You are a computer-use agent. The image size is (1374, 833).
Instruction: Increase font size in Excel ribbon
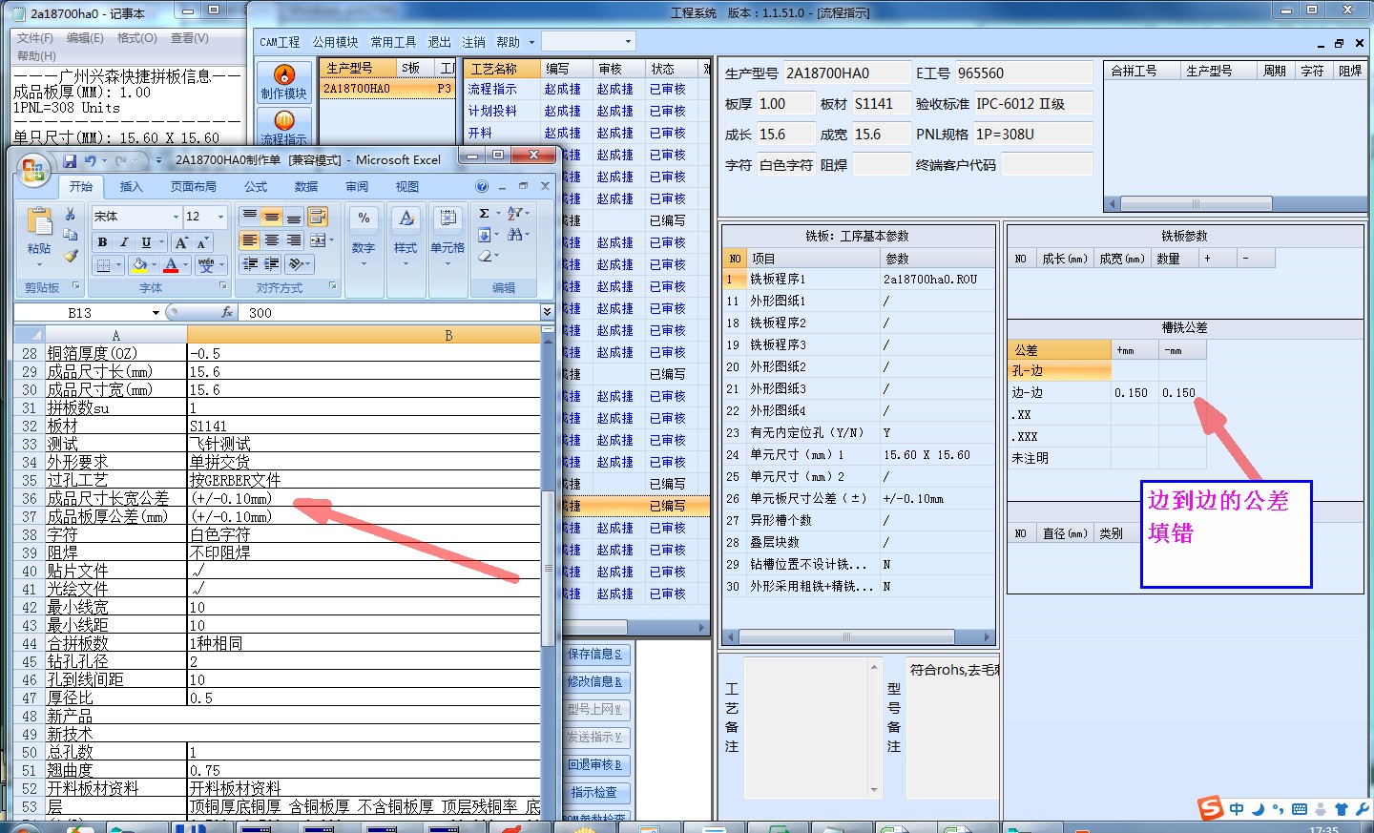[x=181, y=242]
